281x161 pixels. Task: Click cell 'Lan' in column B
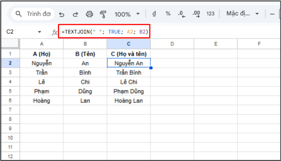click(85, 101)
